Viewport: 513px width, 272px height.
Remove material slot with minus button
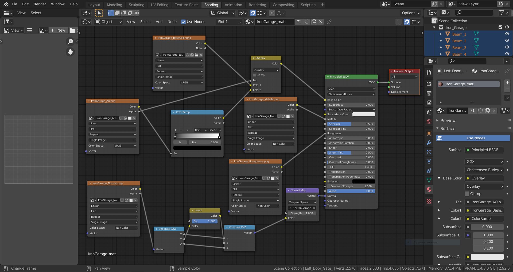[x=507, y=89]
